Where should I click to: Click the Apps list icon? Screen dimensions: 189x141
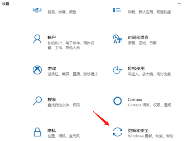[x=117, y=10]
